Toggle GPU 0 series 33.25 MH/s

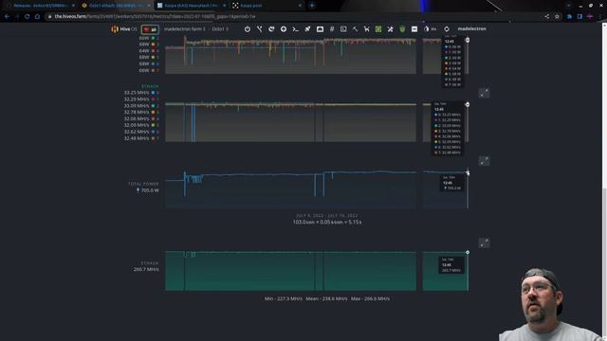point(141,93)
